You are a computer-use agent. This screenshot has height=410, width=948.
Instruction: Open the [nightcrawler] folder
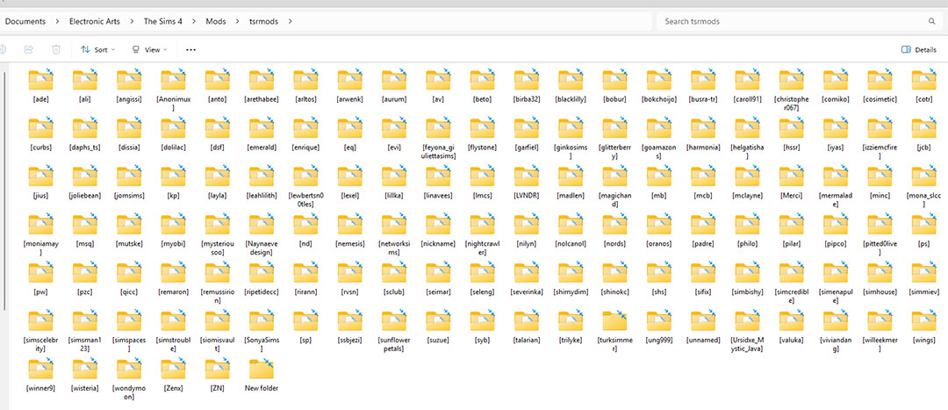pos(482,226)
